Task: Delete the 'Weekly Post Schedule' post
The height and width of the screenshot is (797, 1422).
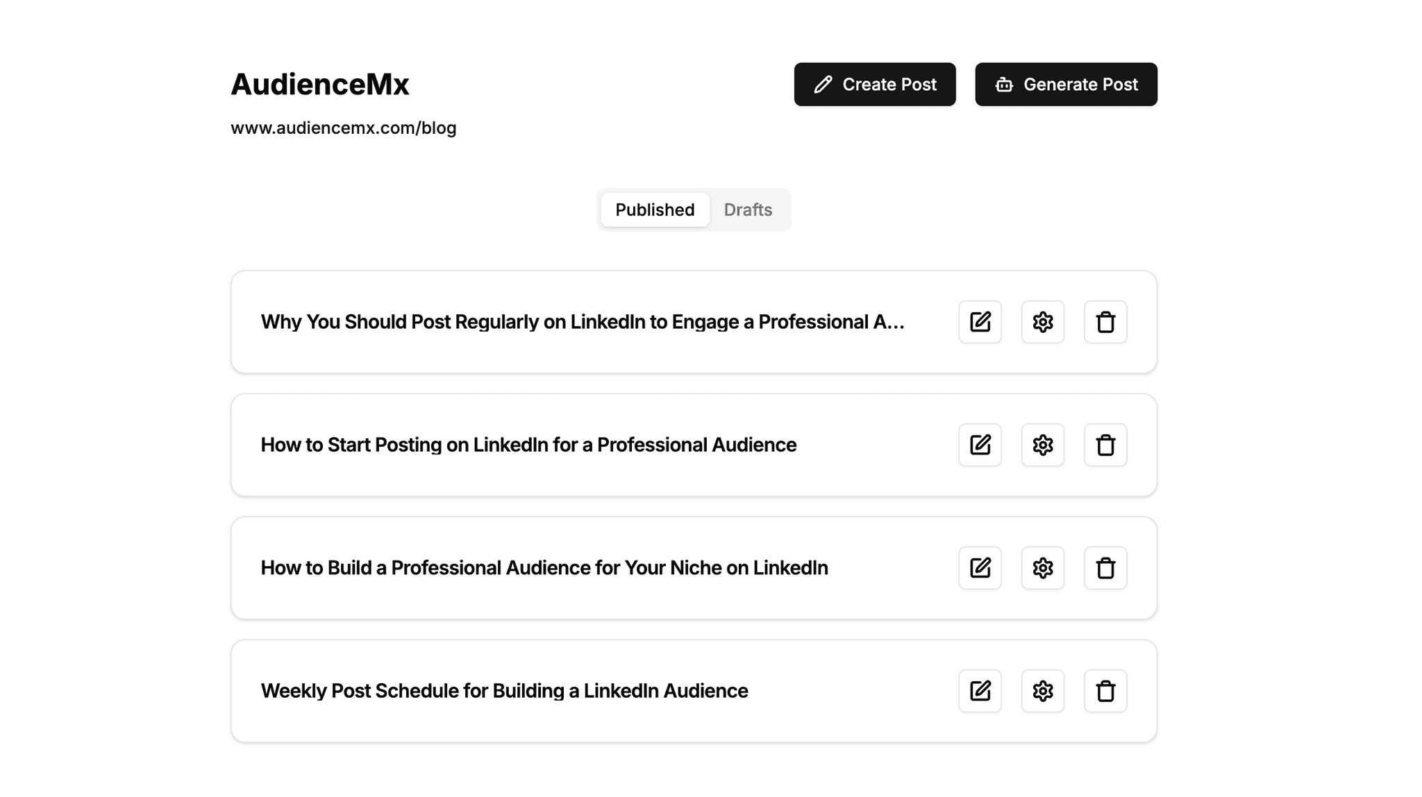Action: pyautogui.click(x=1105, y=691)
